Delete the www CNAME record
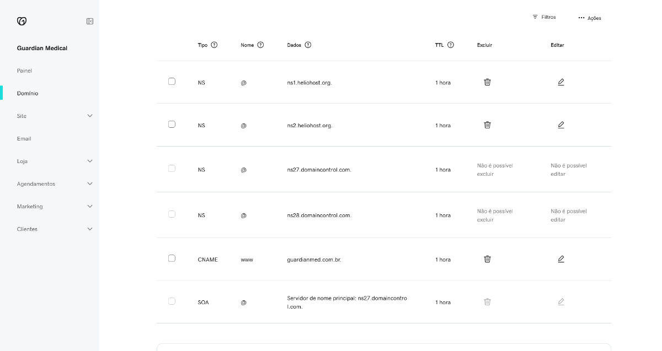The height and width of the screenshot is (351, 662). click(487, 259)
